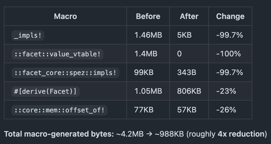This screenshot has height=144, width=271.
Task: Click the 5KB After value
Action: [184, 35]
